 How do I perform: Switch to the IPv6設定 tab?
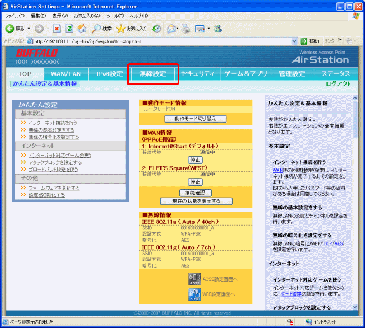110,74
